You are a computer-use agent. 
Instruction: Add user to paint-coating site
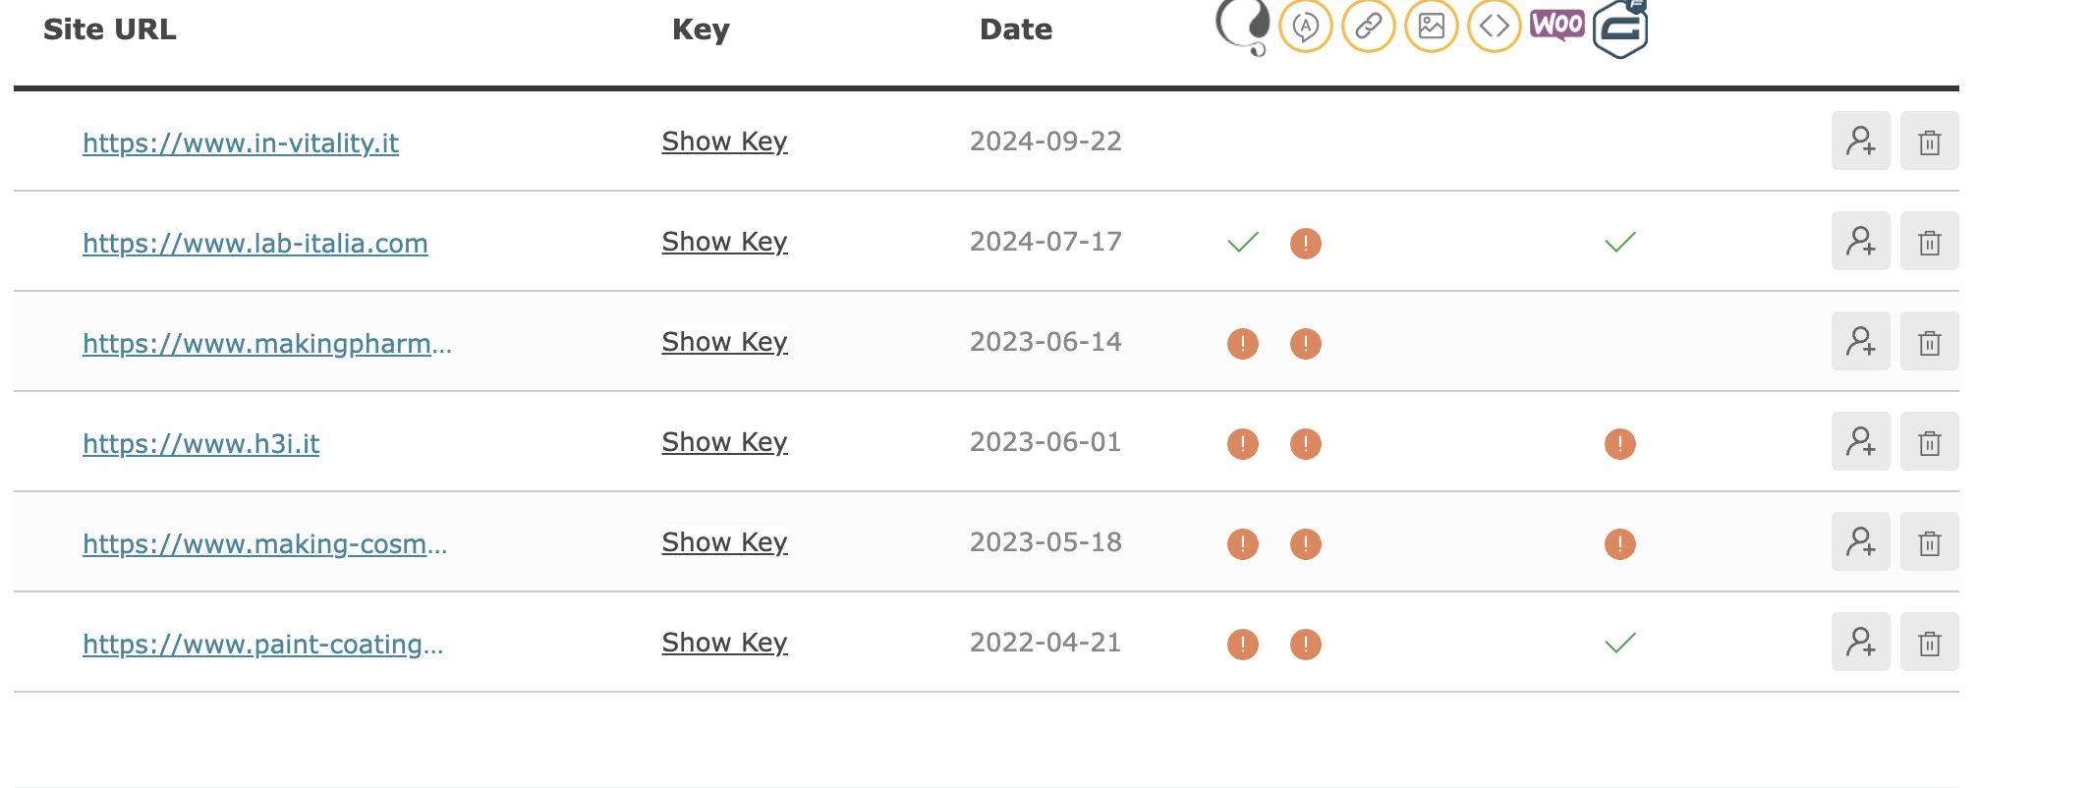1861,643
